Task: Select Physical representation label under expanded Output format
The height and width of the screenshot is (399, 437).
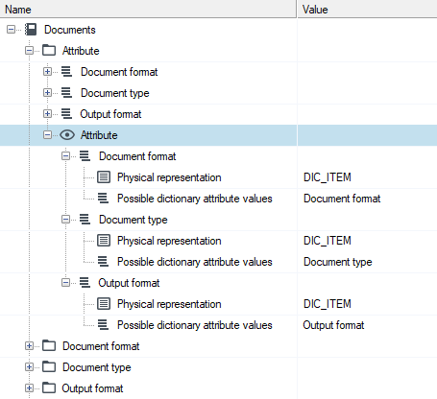Action: tap(169, 304)
